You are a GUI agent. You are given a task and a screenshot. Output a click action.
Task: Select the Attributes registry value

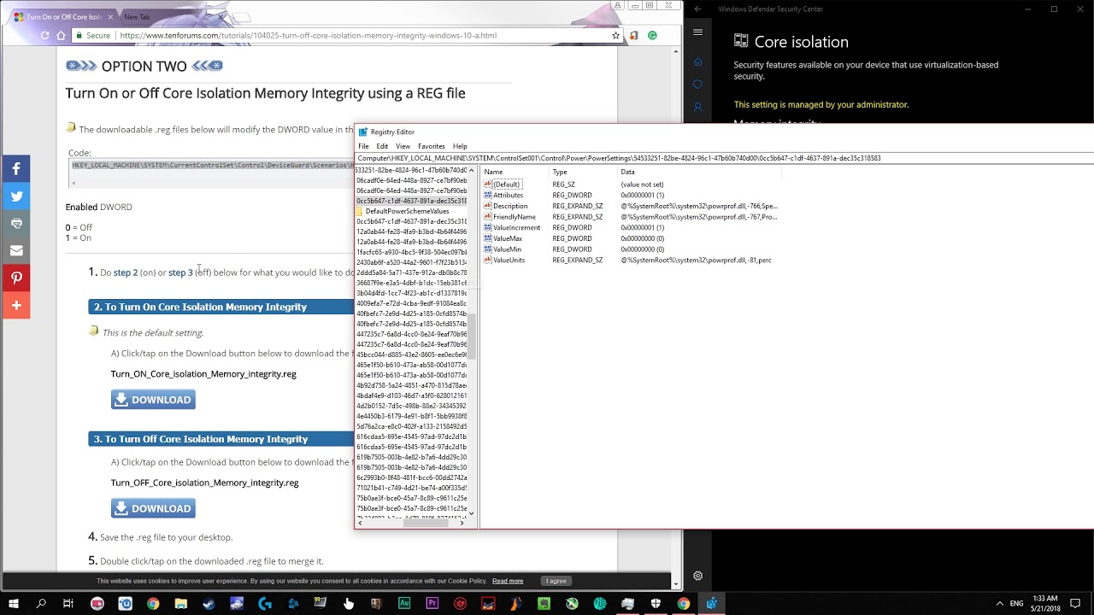(x=508, y=196)
